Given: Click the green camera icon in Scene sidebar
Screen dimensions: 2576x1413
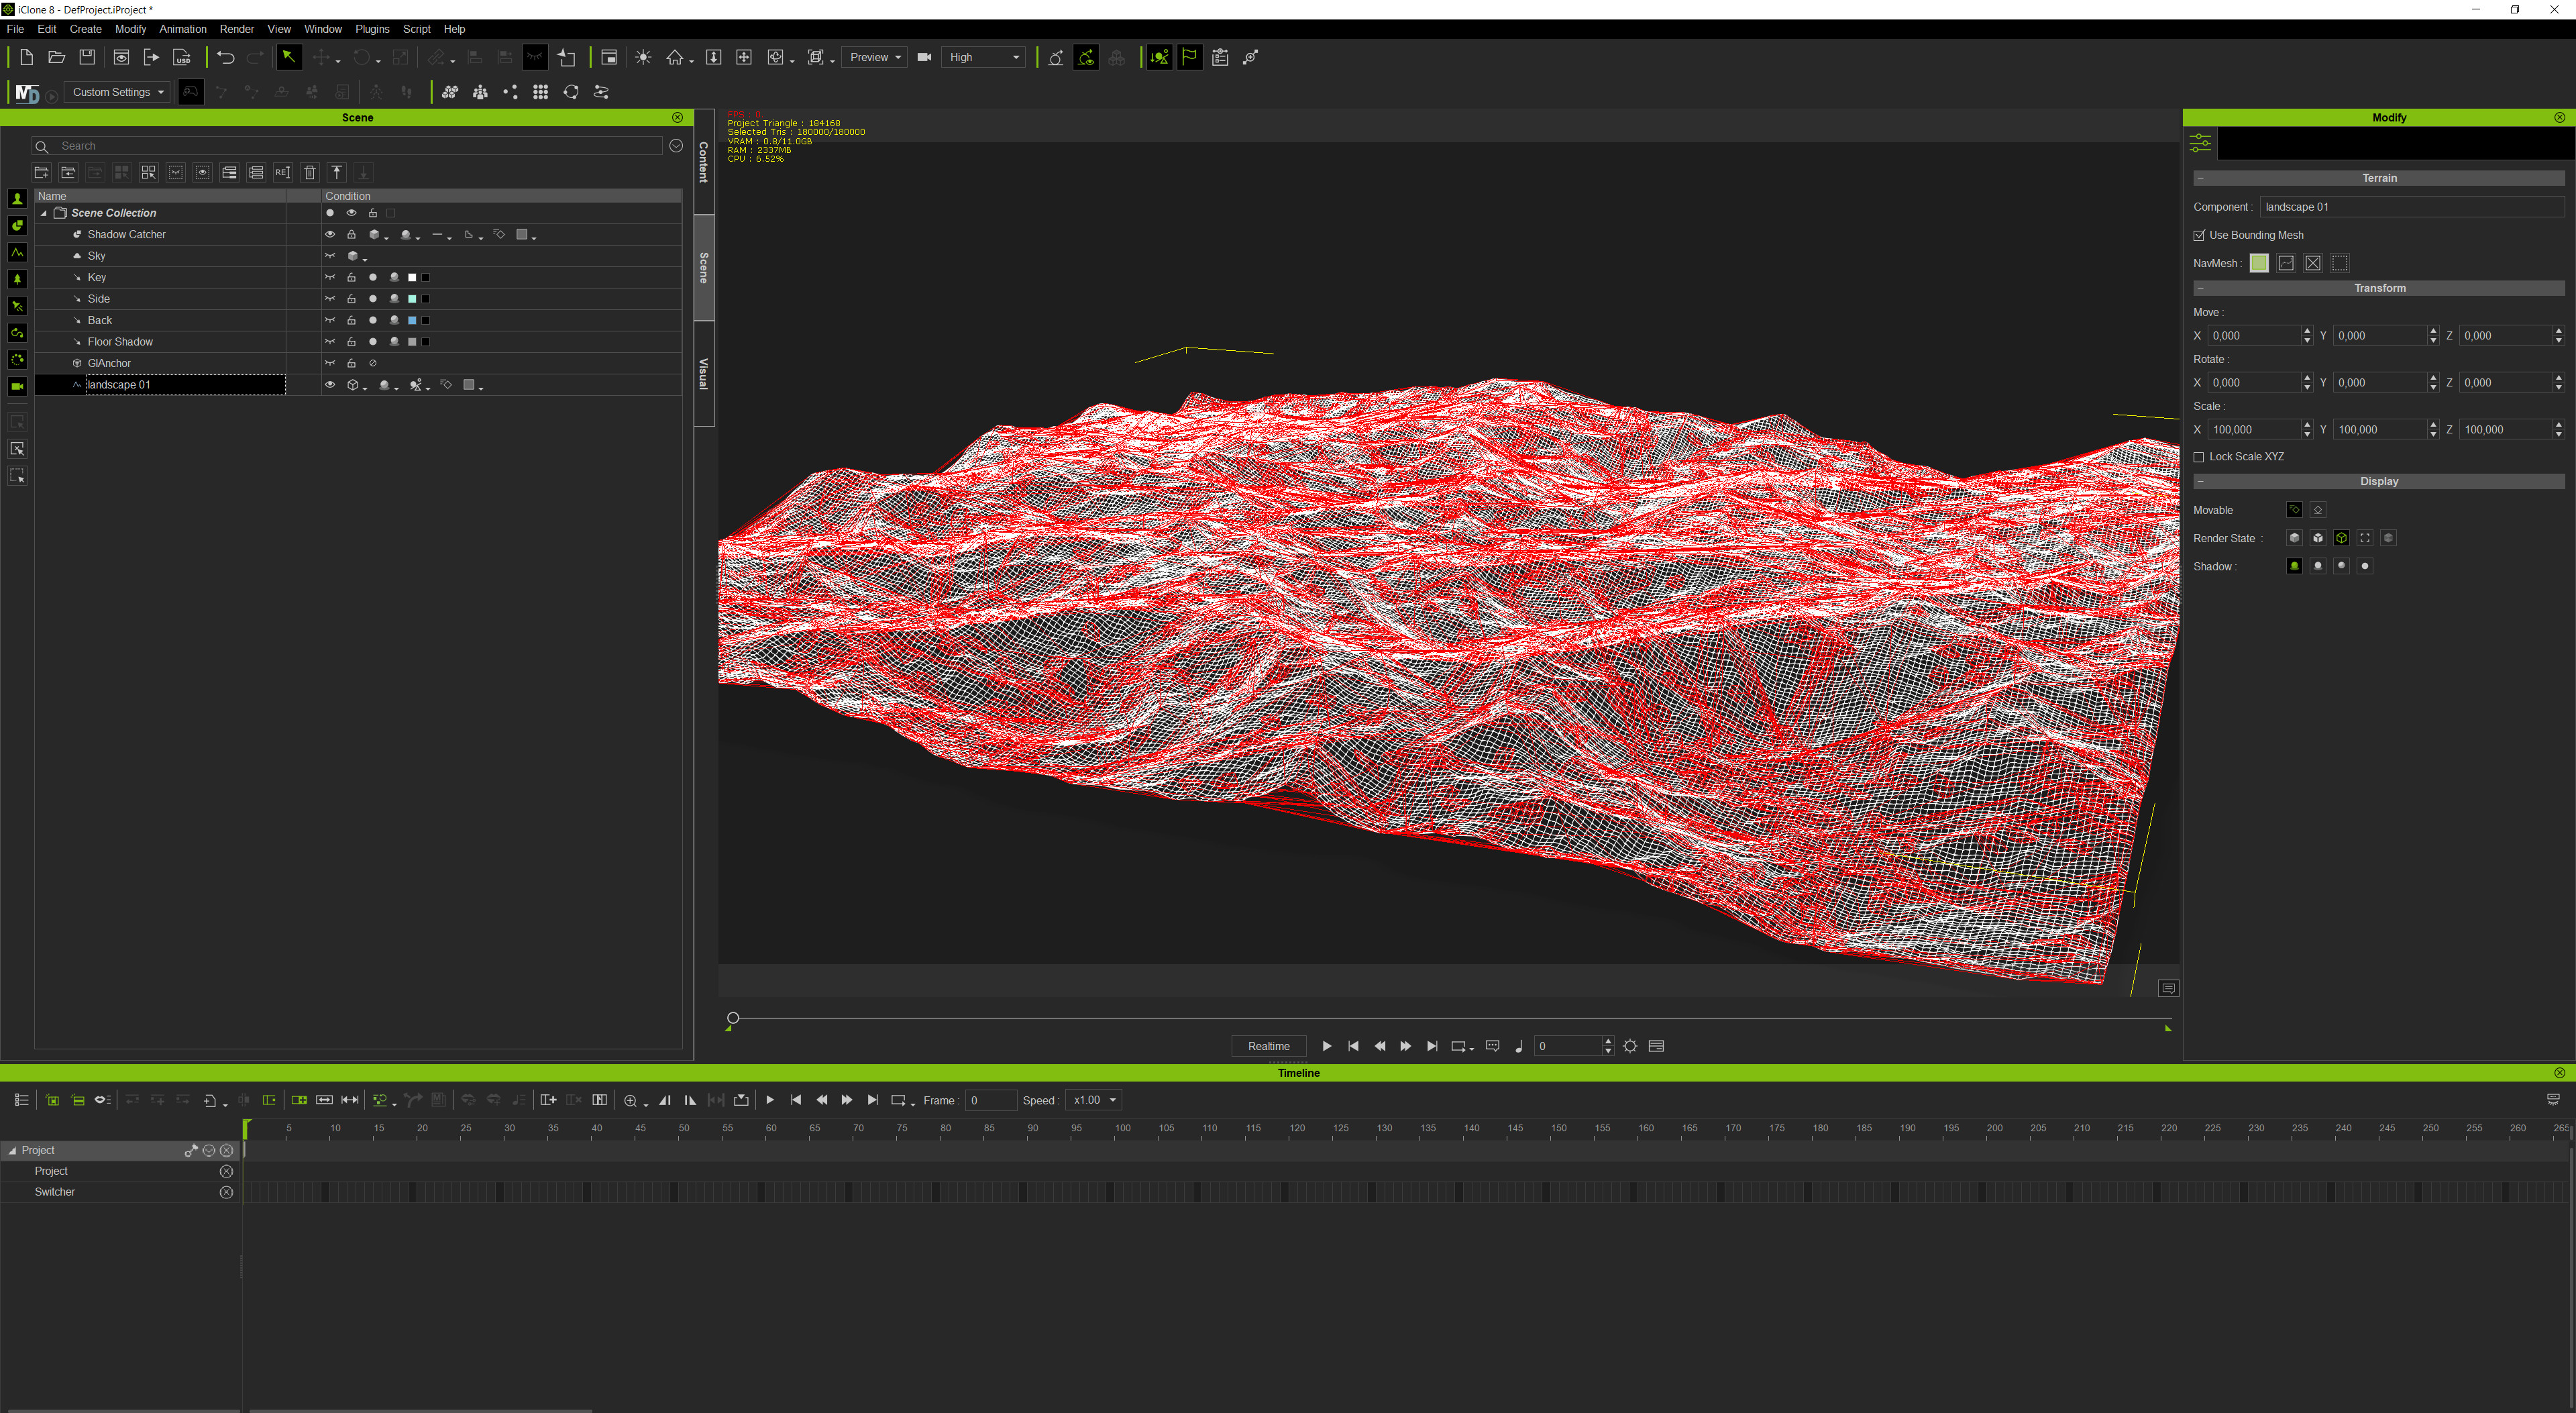Looking at the screenshot, I should point(17,386).
